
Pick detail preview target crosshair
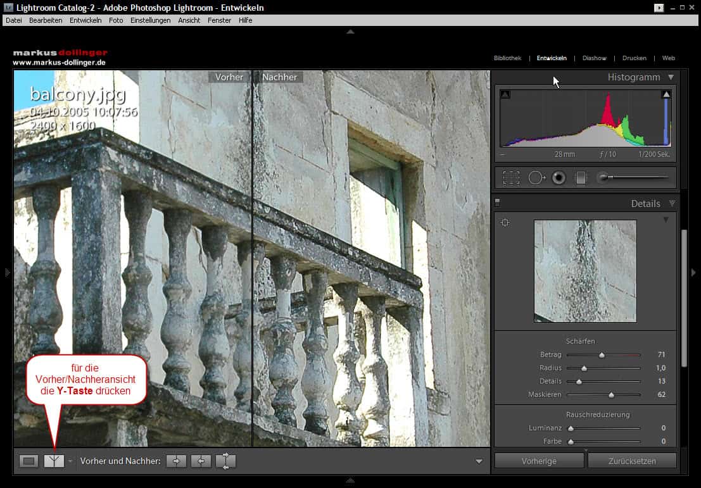[505, 222]
